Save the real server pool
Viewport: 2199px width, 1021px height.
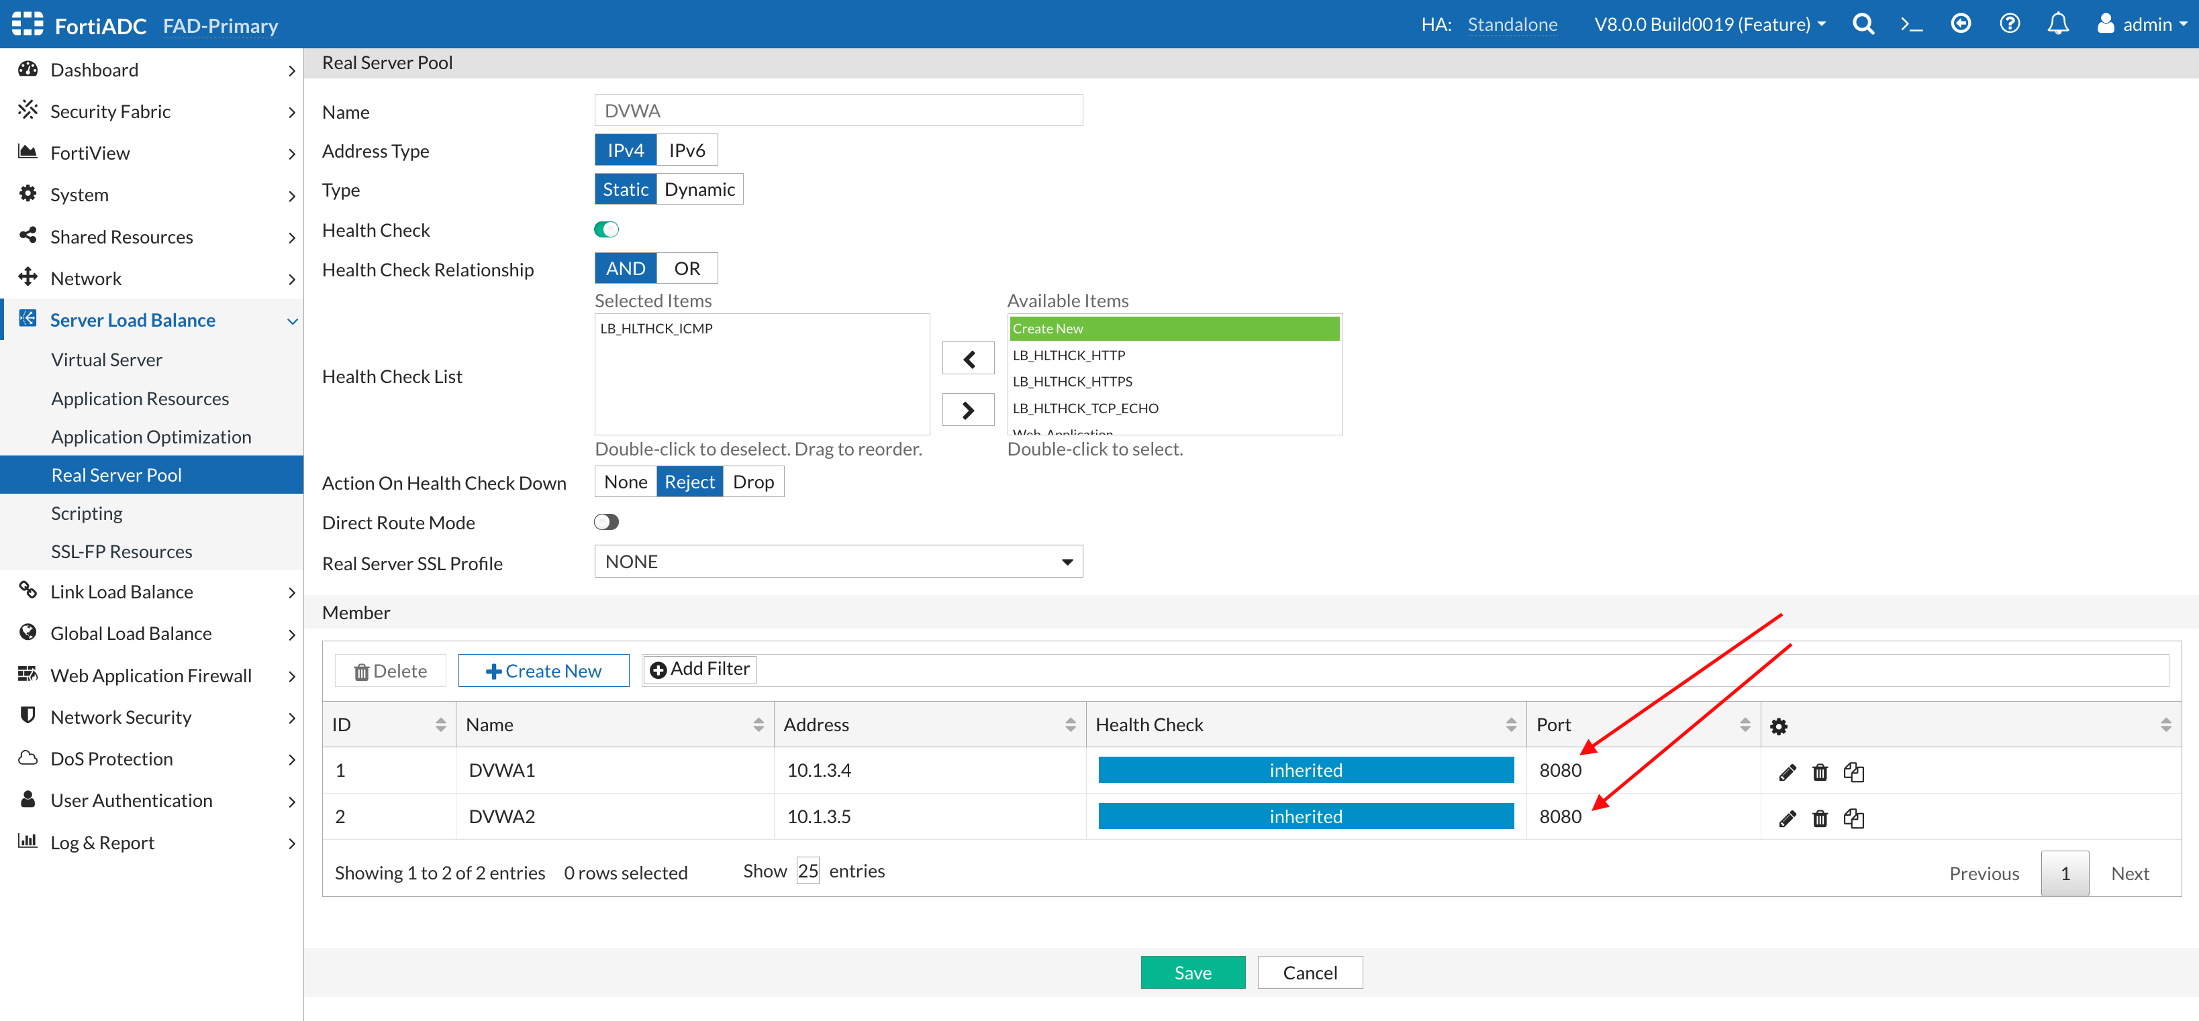[x=1193, y=973]
